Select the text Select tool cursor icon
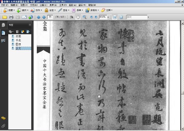 click(x=71, y=17)
